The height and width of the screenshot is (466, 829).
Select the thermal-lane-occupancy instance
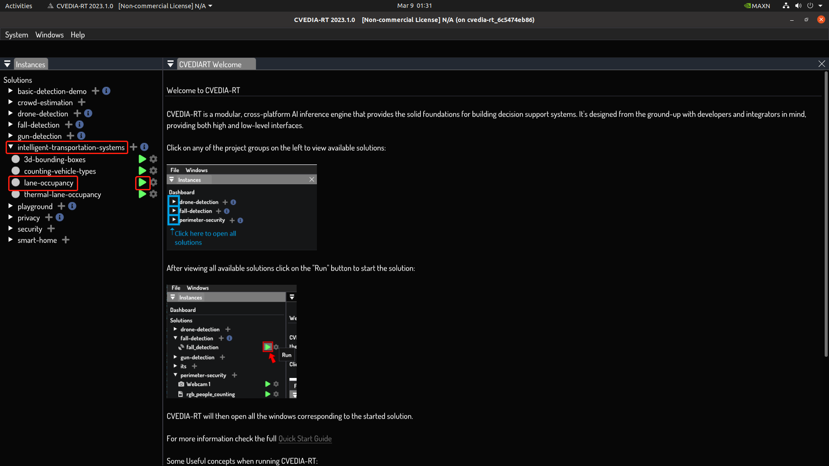tap(63, 195)
